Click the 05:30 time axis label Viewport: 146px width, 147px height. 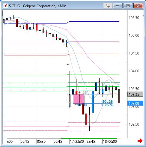pos(41,142)
